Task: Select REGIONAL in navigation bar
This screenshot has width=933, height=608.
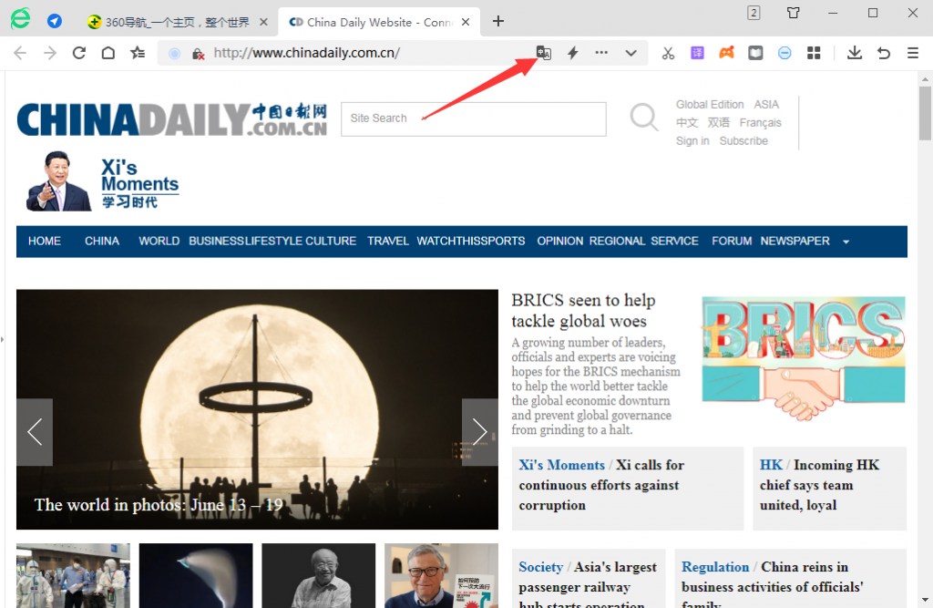Action: point(617,242)
